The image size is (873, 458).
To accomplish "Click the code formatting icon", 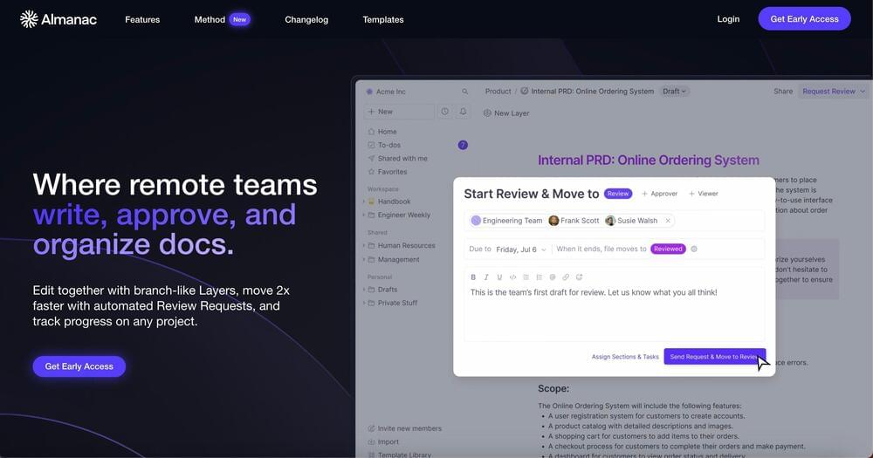I will 512,277.
